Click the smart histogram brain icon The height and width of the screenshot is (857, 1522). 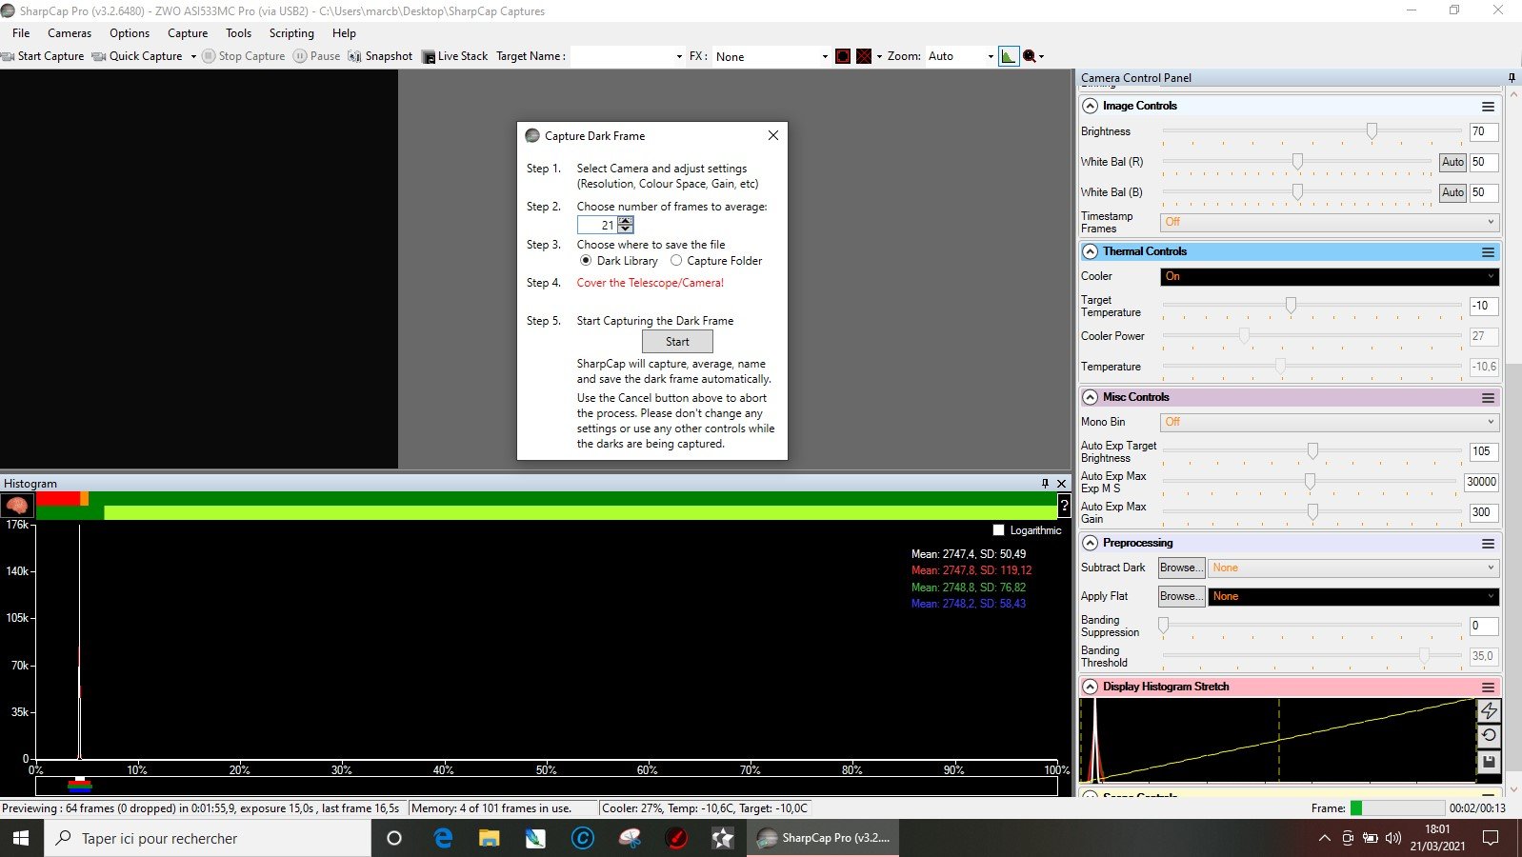pos(17,506)
